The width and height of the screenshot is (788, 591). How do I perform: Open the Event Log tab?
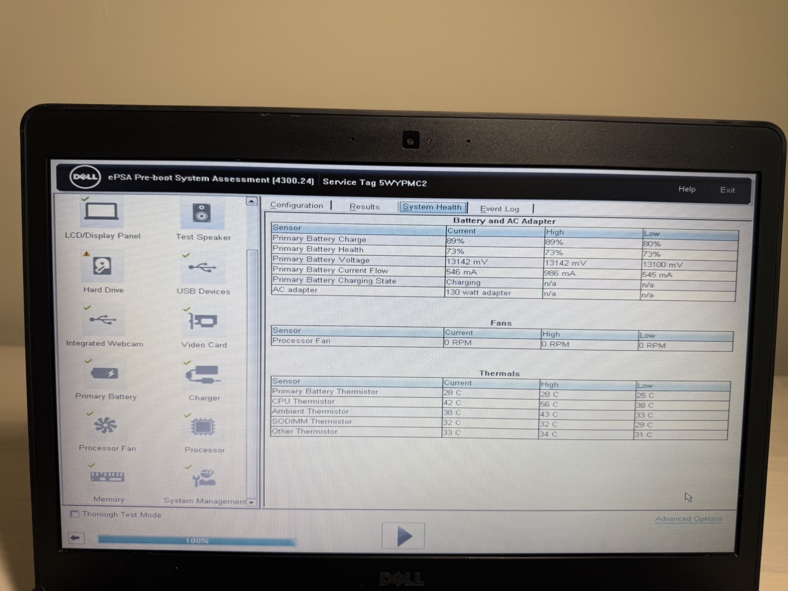[500, 209]
